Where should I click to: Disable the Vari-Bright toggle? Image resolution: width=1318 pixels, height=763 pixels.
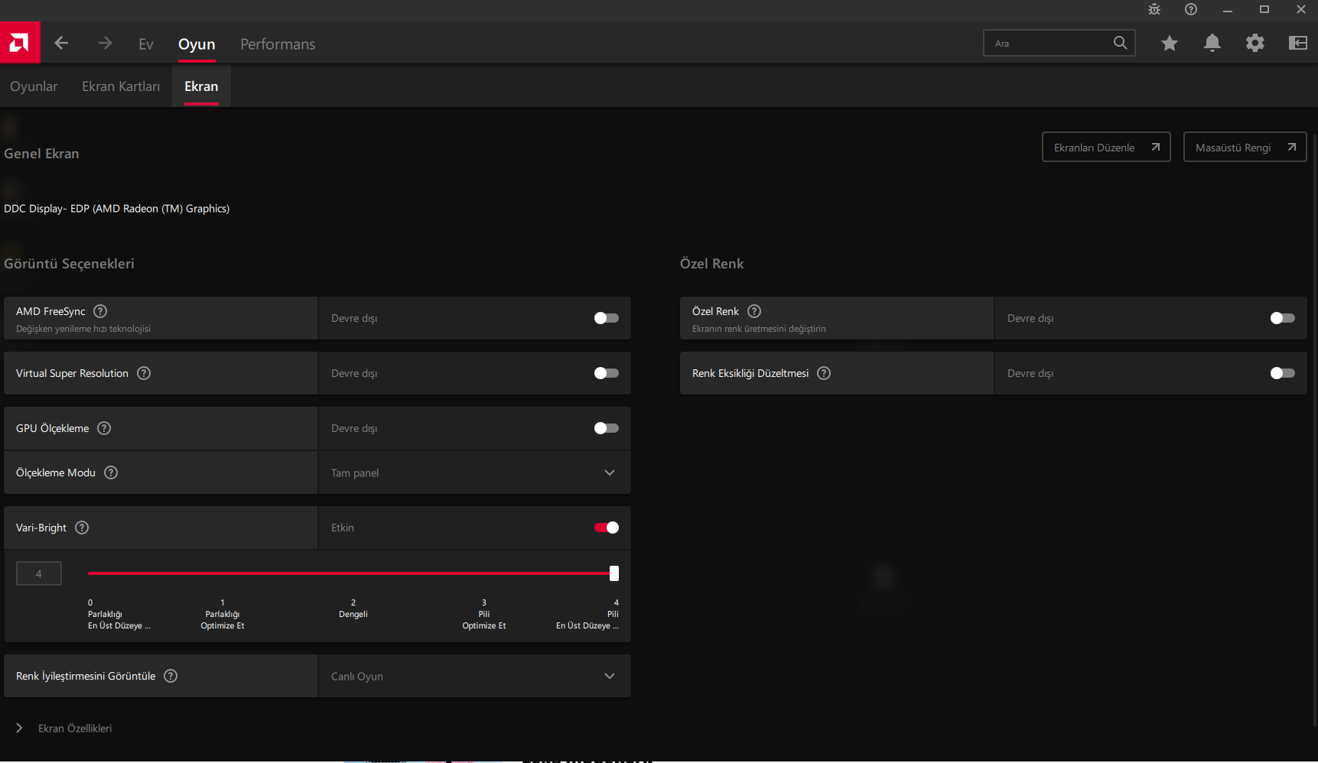tap(607, 528)
